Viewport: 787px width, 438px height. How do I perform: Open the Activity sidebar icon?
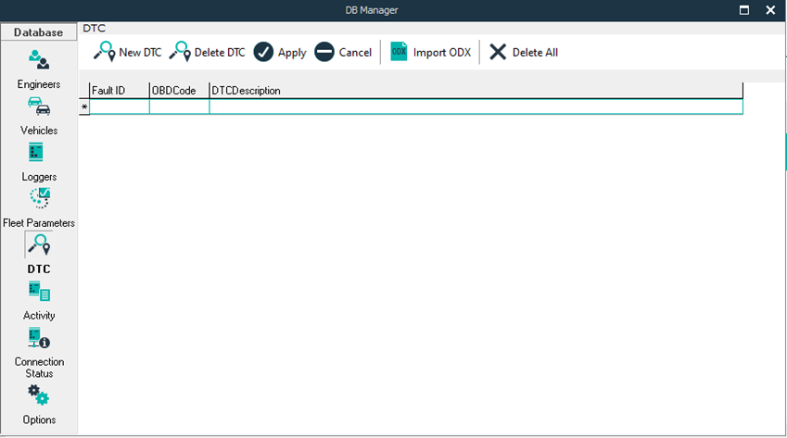tap(38, 292)
